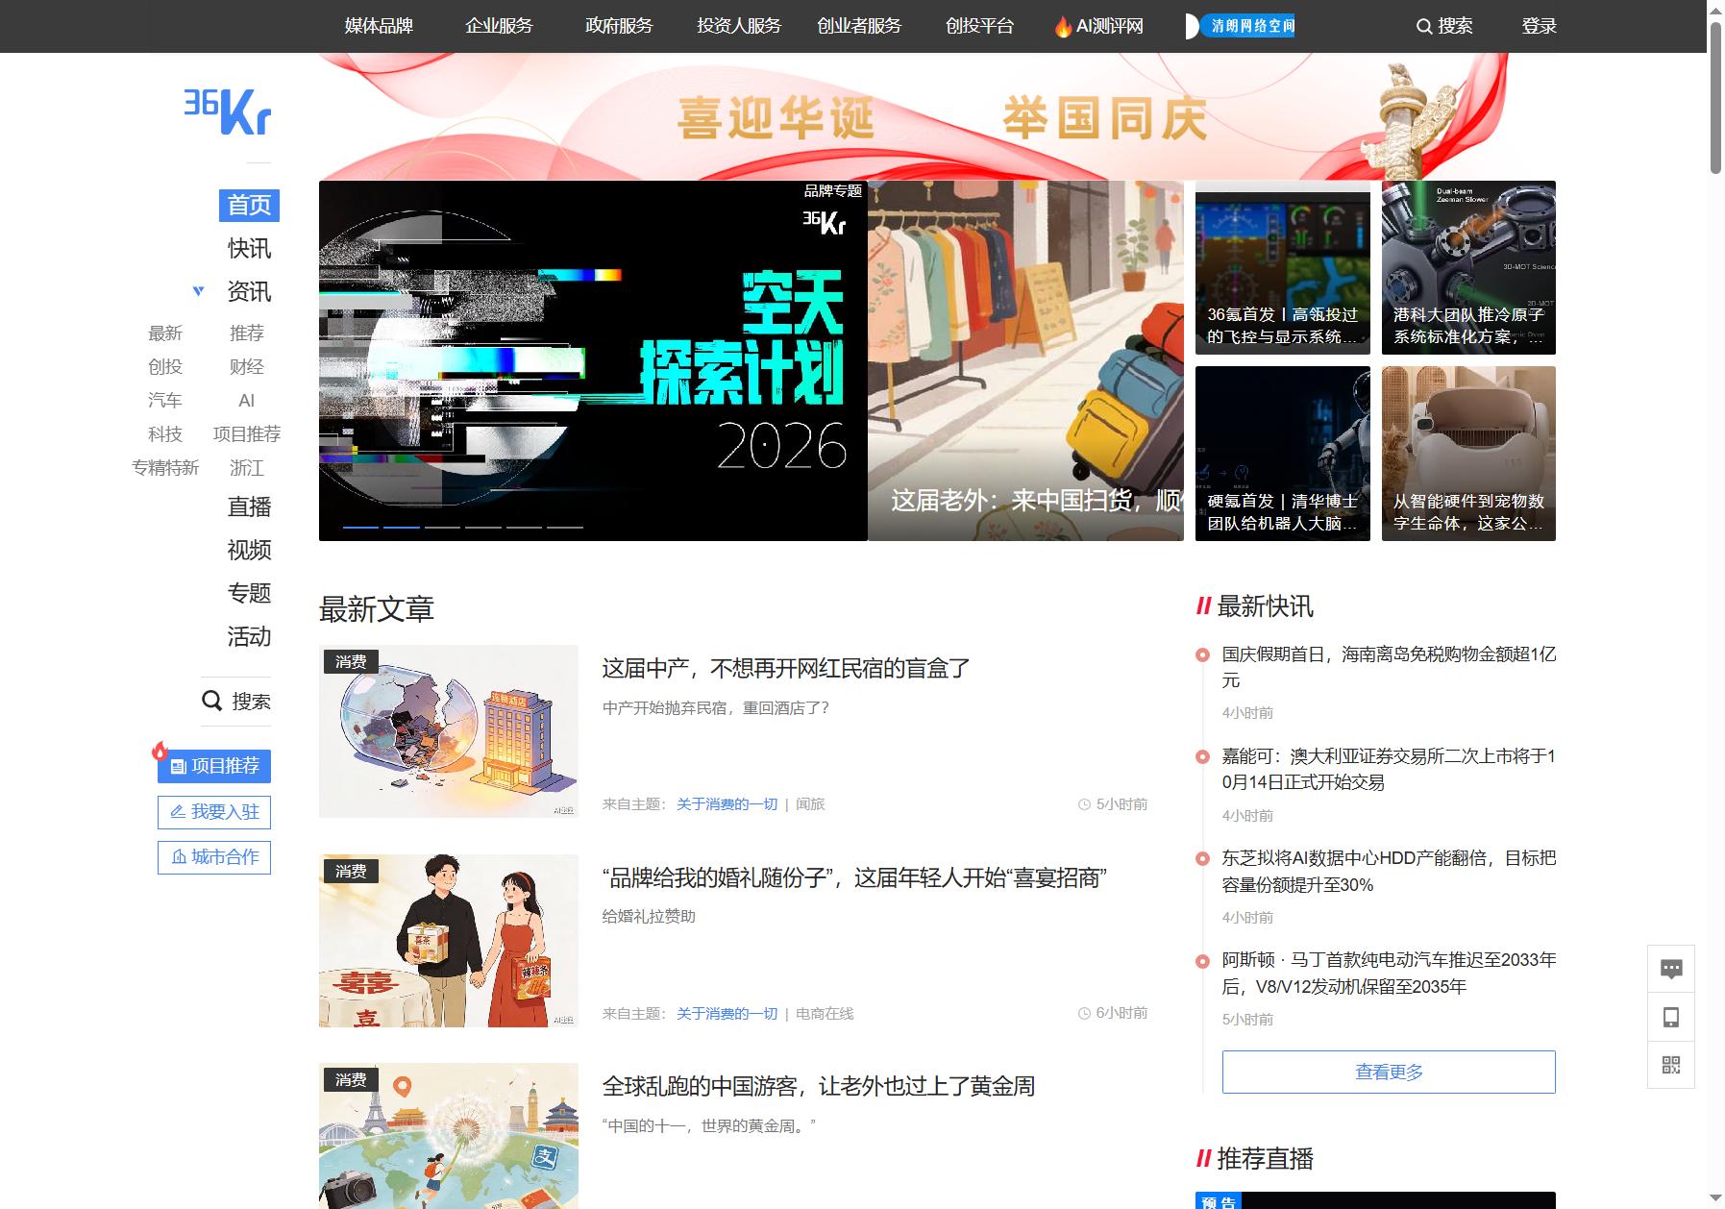Click the 清朗网络空间 badge

pos(1241,26)
